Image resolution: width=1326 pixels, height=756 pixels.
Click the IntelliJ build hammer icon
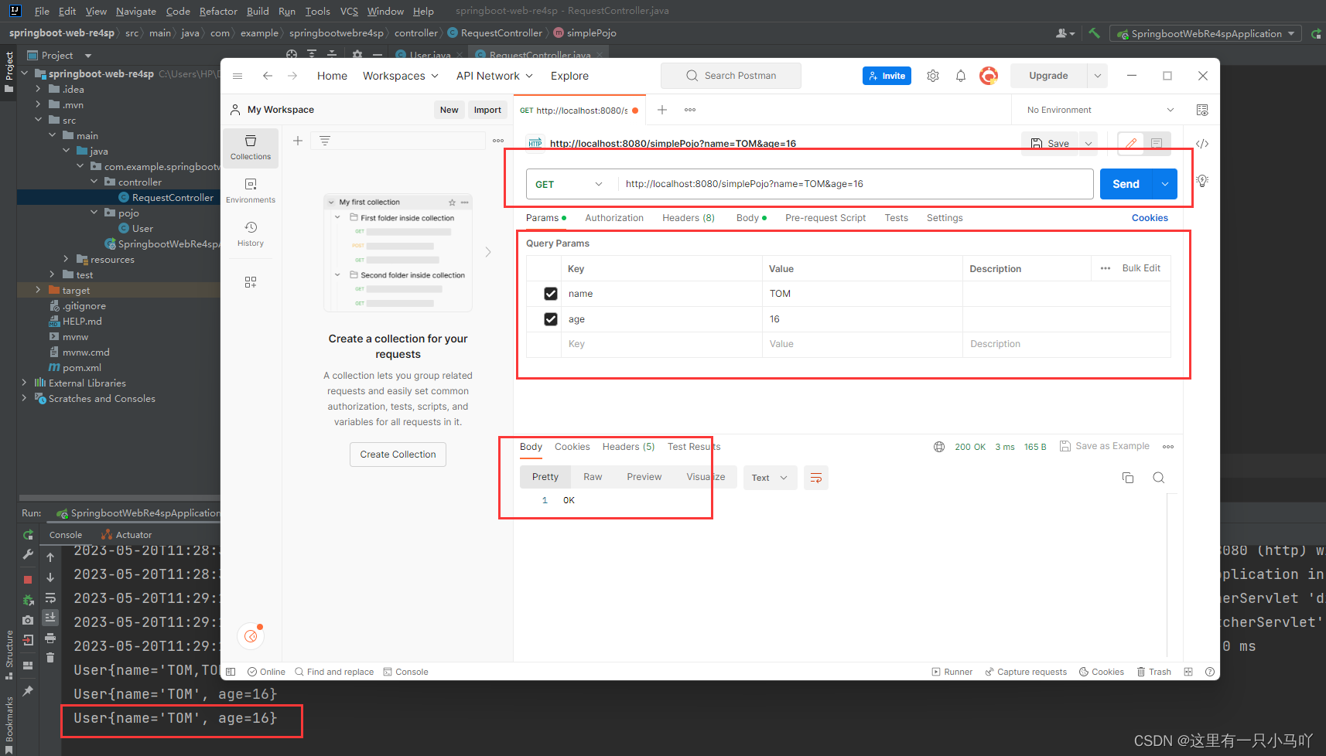point(1094,33)
